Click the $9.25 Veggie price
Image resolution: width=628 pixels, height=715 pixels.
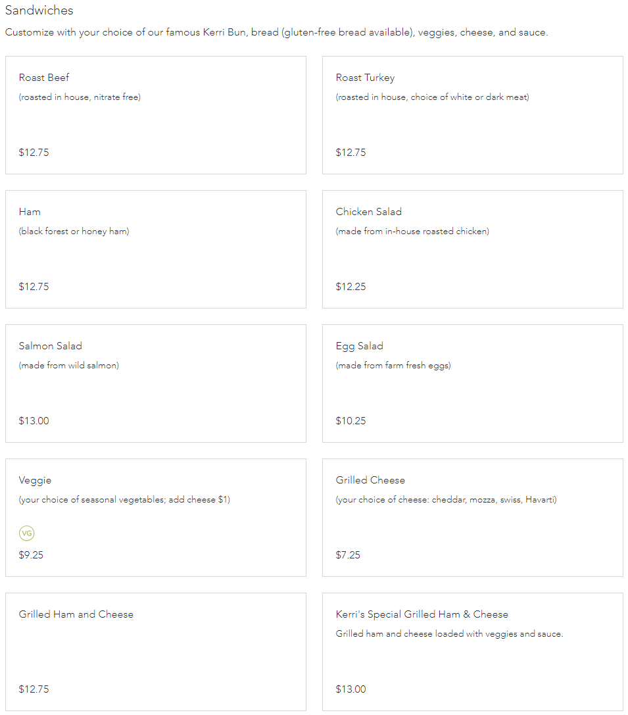(31, 555)
